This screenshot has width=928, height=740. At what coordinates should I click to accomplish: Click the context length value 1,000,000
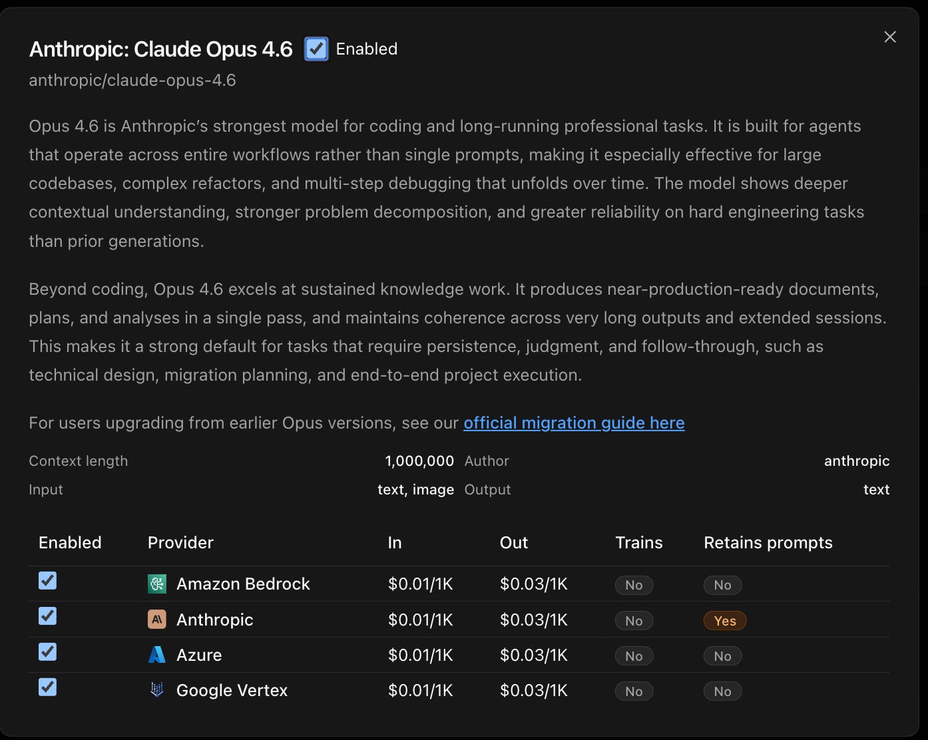419,461
